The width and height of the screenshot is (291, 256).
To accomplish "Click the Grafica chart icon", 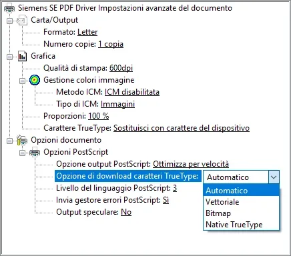I will click(22, 56).
